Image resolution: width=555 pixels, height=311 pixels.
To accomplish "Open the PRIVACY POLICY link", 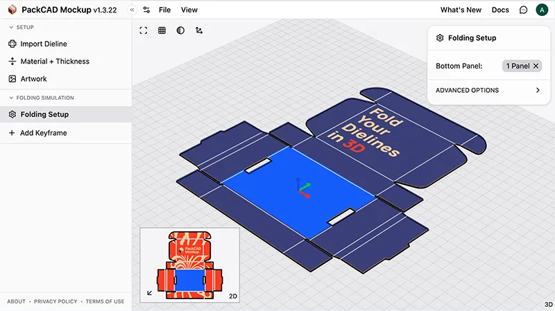I will pyautogui.click(x=55, y=301).
